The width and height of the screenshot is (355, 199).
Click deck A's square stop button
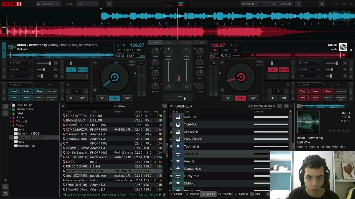pyautogui.click(x=95, y=90)
